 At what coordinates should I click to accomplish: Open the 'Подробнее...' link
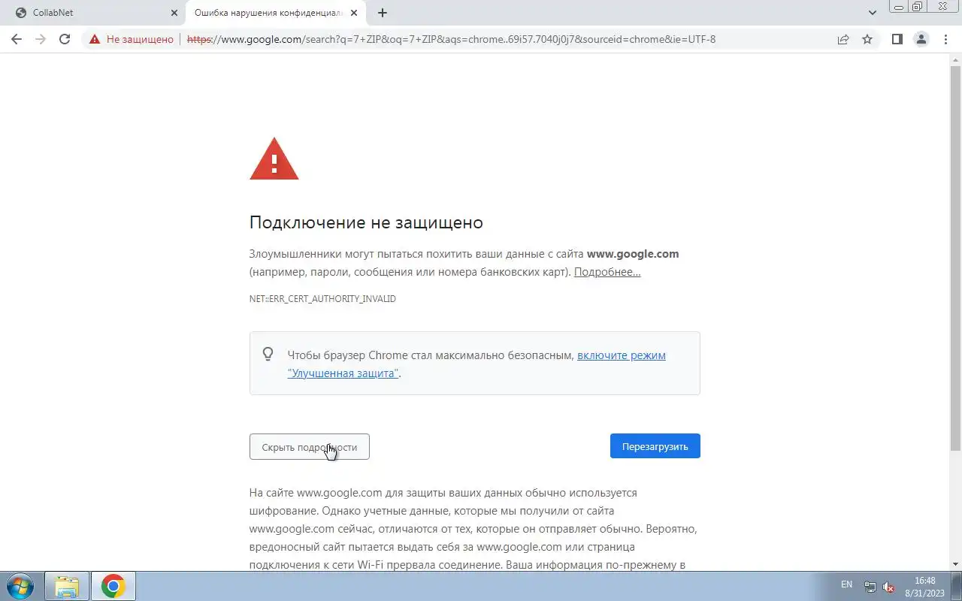(607, 272)
